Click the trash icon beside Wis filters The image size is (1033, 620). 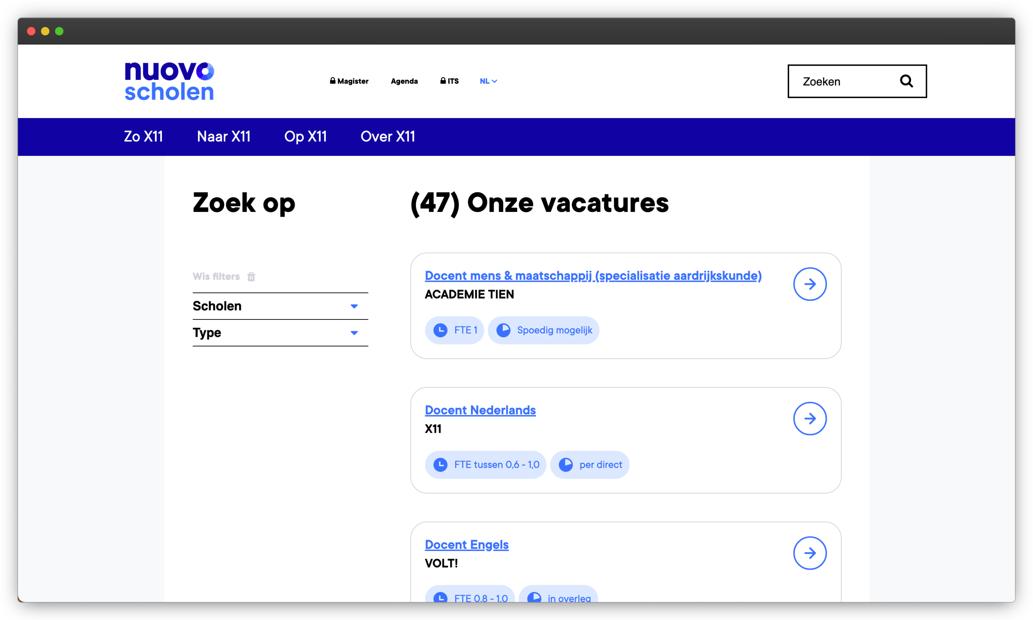pos(251,277)
